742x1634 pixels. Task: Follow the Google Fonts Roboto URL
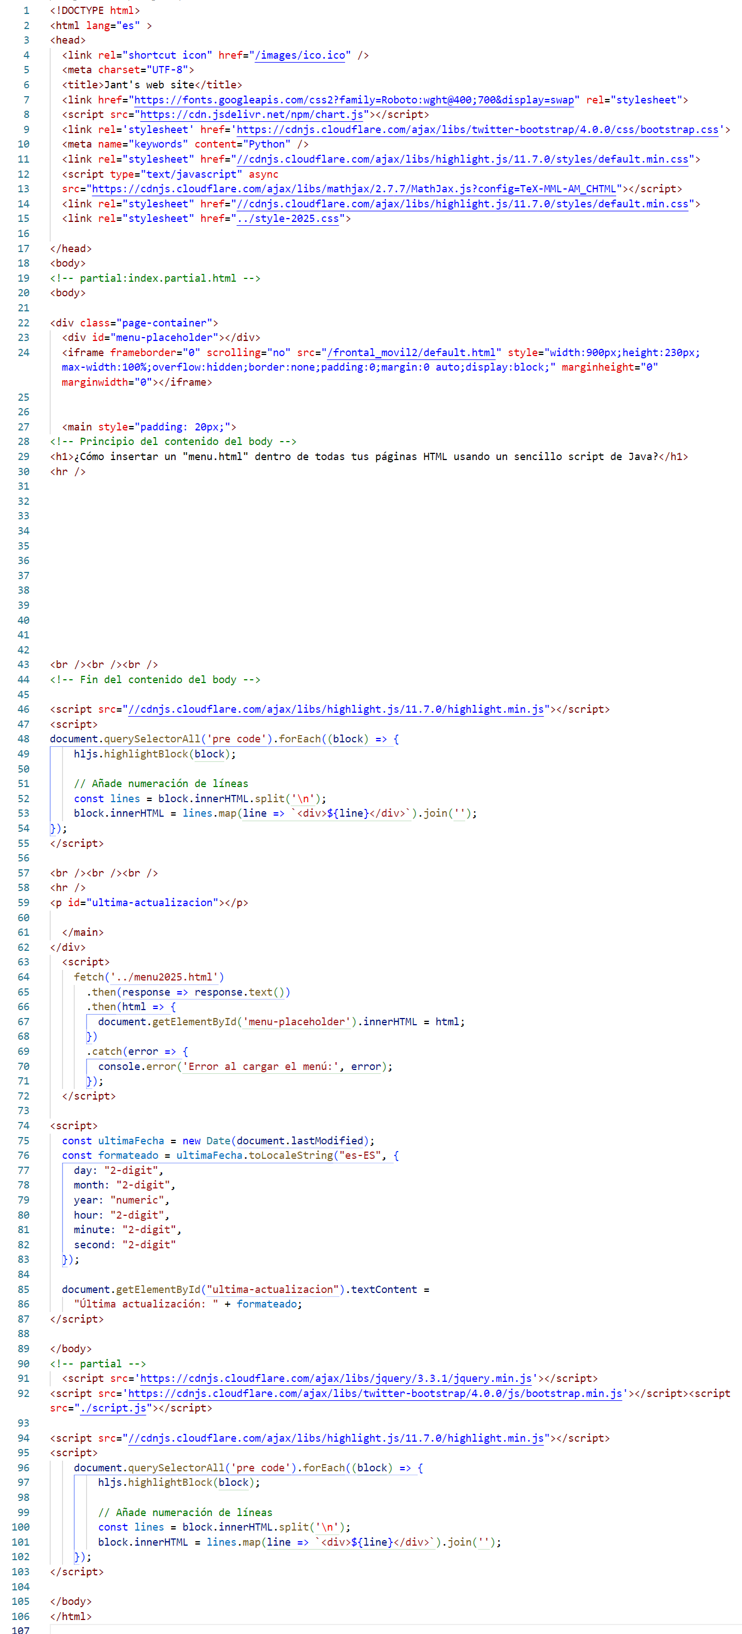(x=354, y=100)
